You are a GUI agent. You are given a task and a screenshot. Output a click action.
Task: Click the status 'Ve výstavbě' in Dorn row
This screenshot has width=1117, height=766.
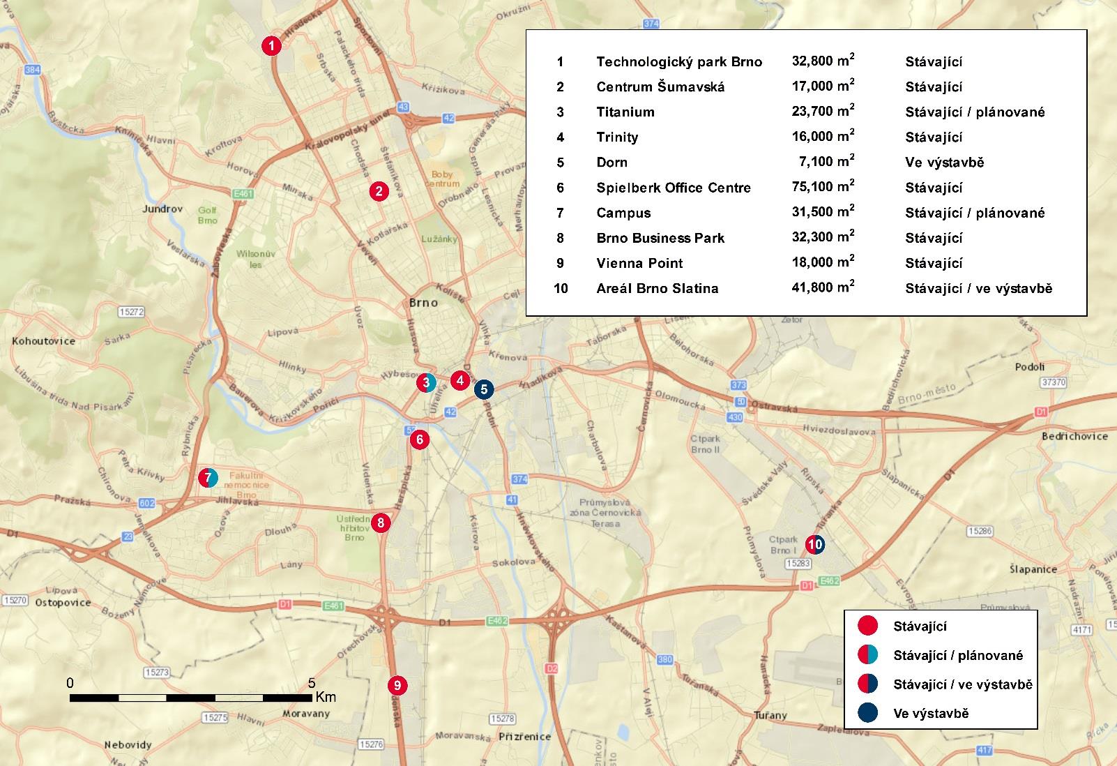[x=945, y=162]
